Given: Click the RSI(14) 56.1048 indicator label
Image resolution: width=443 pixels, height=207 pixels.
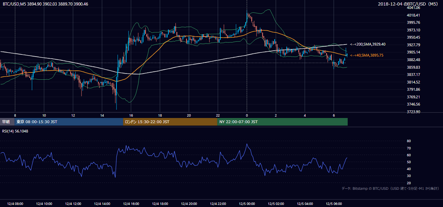Looking at the screenshot, I should 15,131.
